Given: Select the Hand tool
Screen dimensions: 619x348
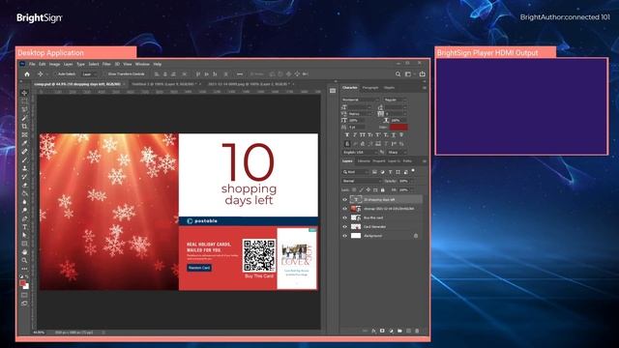Looking at the screenshot, I should (x=24, y=251).
